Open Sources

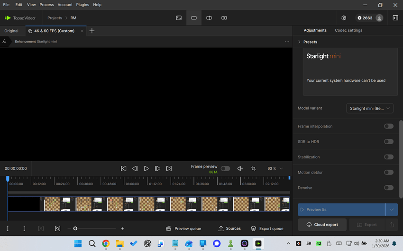point(229,228)
